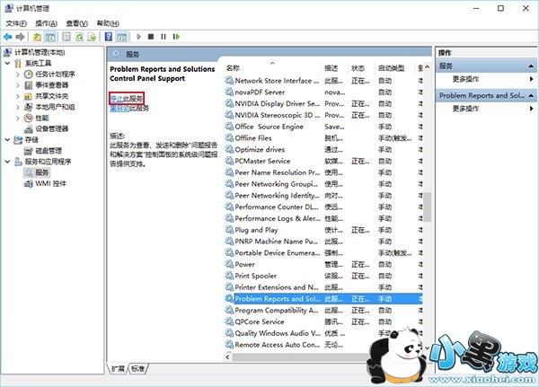539x387 pixels.
Task: Click the 重启动 service link
Action: point(119,108)
